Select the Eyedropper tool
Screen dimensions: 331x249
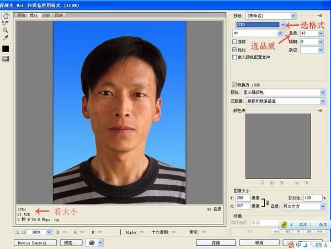click(x=6, y=38)
